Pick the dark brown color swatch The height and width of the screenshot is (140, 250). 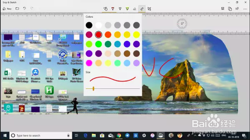(x=136, y=54)
